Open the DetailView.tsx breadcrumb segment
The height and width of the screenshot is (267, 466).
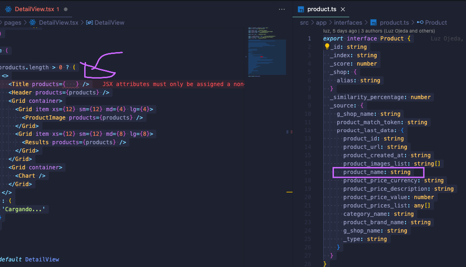59,23
